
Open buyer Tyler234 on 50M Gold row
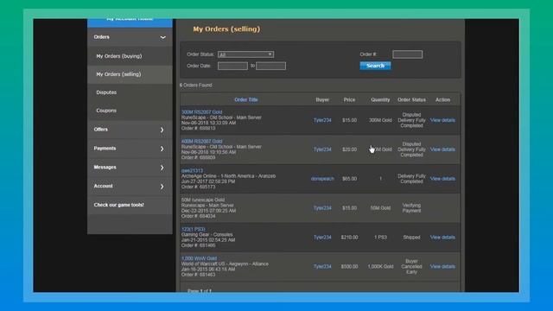322,208
